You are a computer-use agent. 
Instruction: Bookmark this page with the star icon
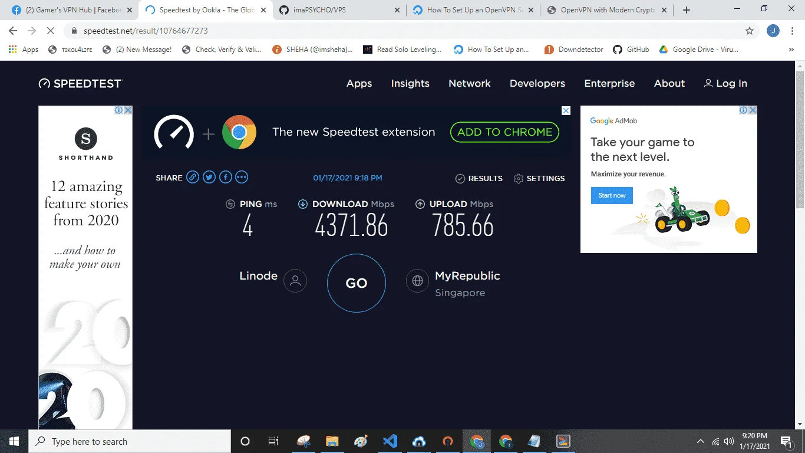(750, 31)
